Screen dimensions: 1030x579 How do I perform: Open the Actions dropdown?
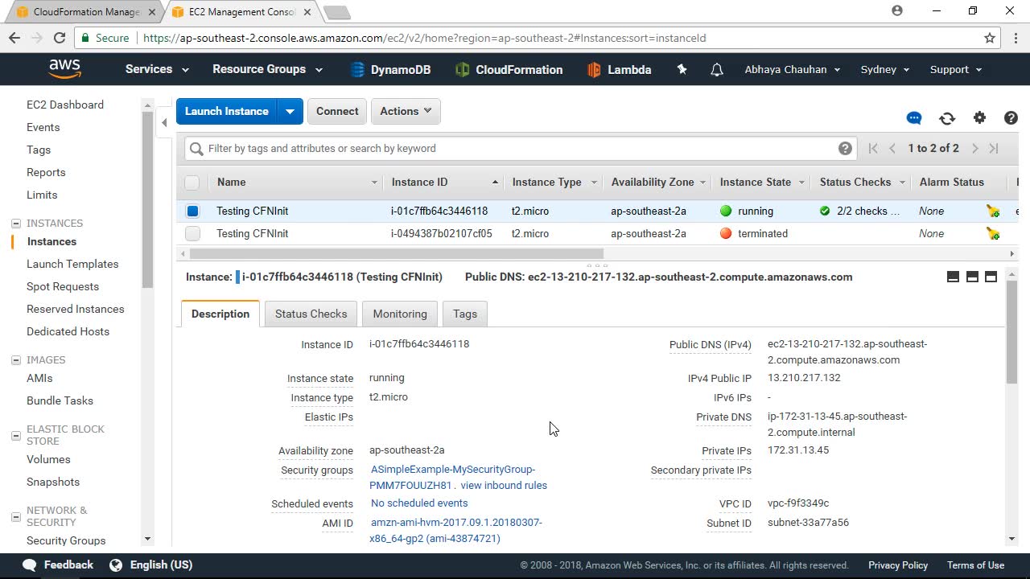(406, 111)
